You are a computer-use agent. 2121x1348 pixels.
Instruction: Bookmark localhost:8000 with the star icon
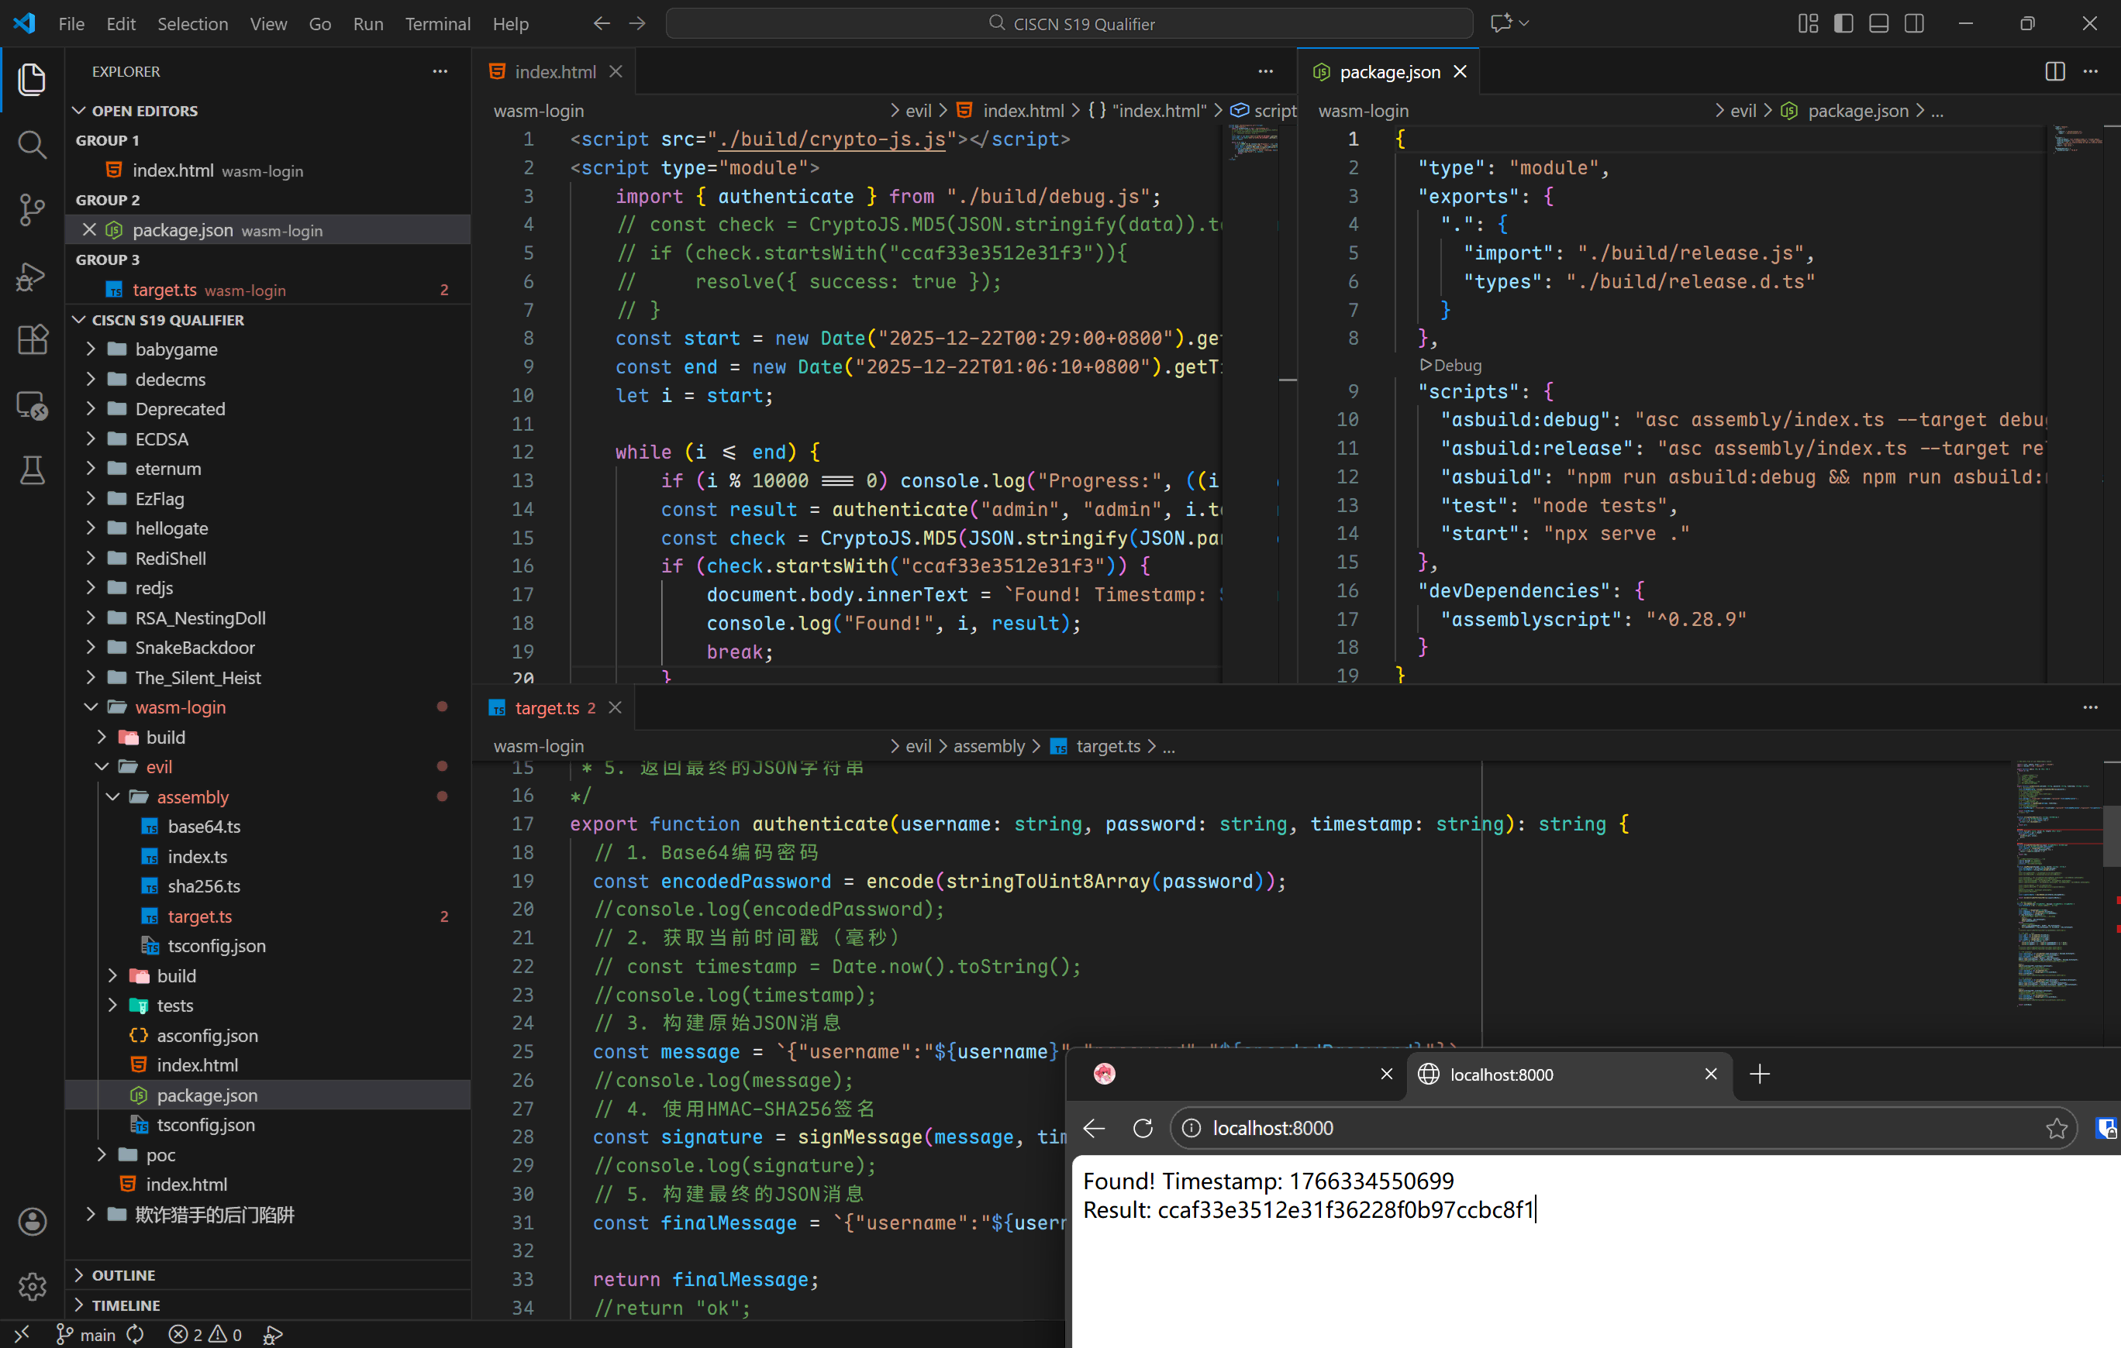[x=2056, y=1128]
